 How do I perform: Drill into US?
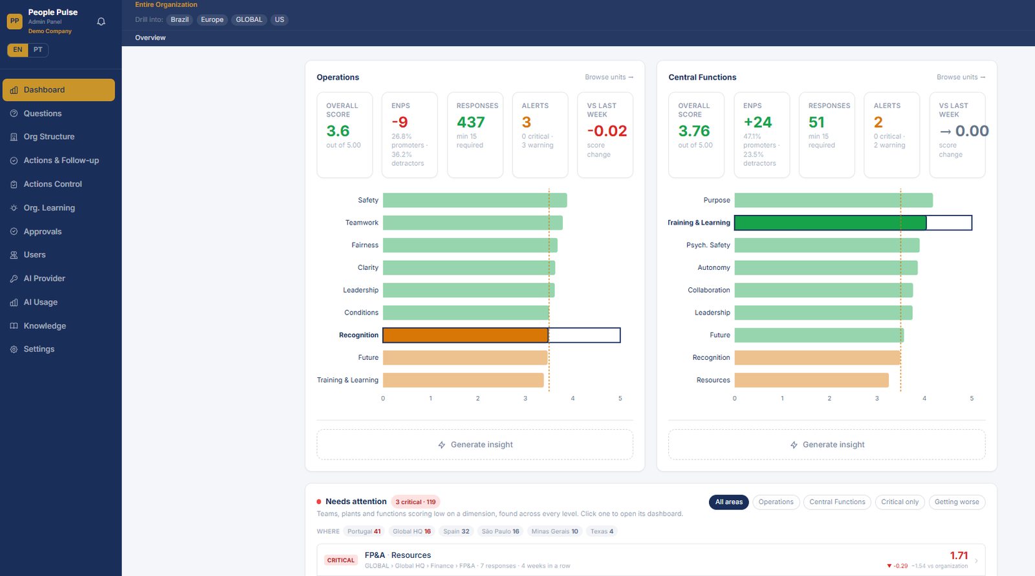[279, 19]
